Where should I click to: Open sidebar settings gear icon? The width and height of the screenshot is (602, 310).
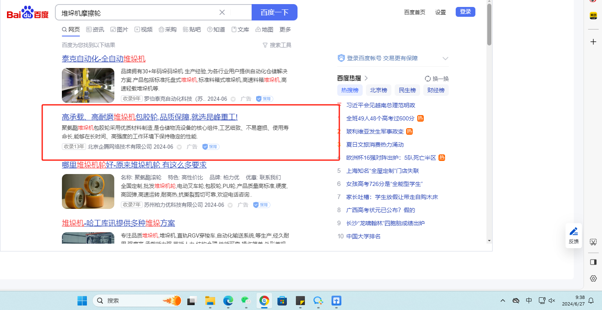click(x=593, y=278)
